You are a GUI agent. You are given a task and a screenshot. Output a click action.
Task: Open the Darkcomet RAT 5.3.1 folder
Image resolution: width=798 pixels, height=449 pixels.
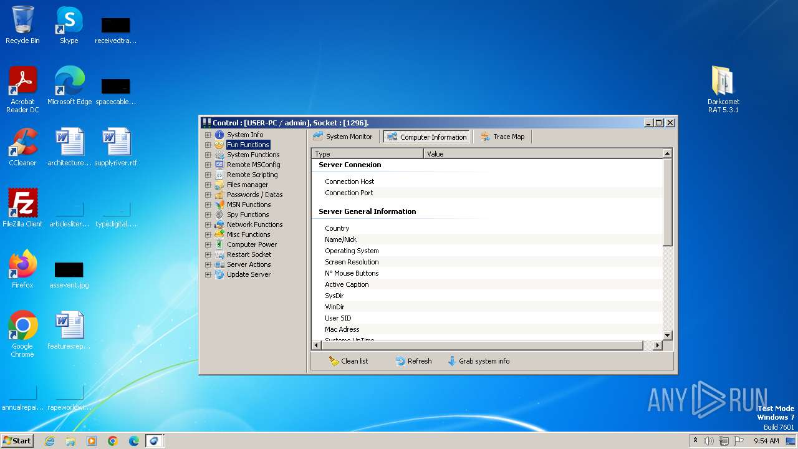pyautogui.click(x=723, y=89)
